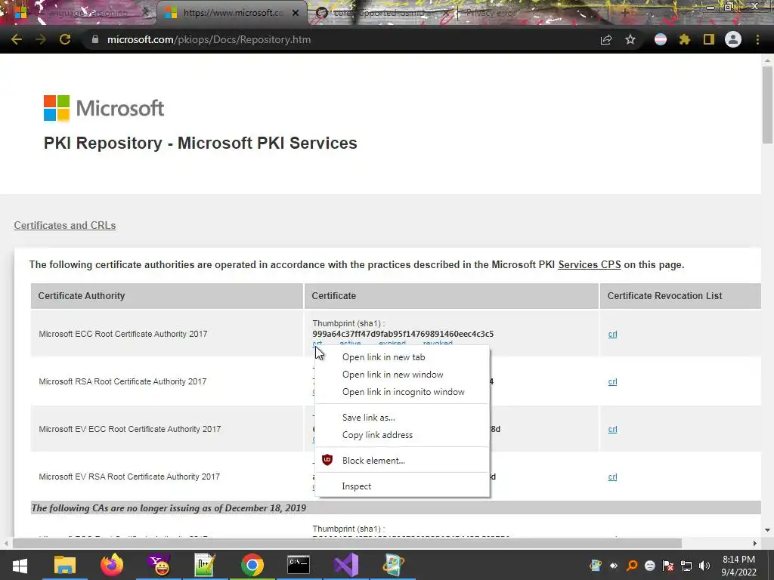Switch to Chrome in the taskbar
Image resolution: width=774 pixels, height=580 pixels.
252,565
